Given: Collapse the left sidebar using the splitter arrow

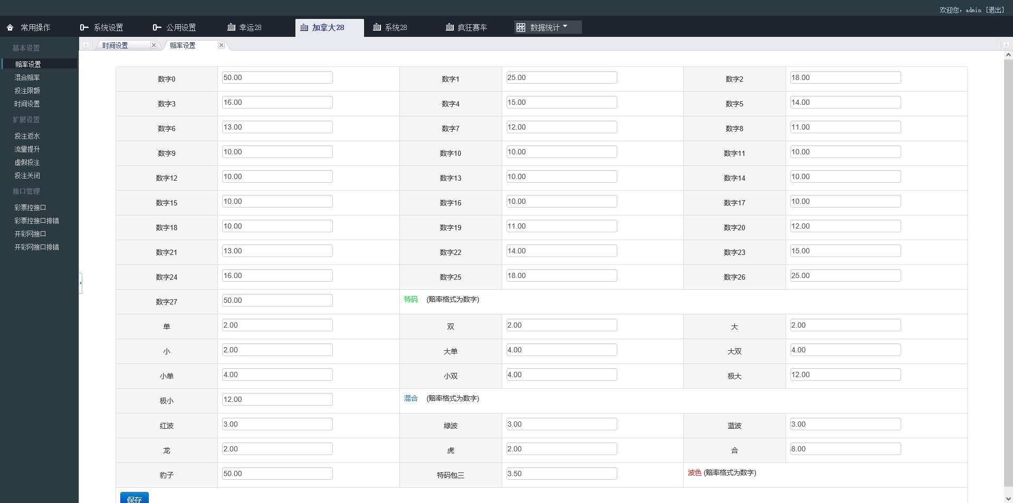Looking at the screenshot, I should point(81,283).
